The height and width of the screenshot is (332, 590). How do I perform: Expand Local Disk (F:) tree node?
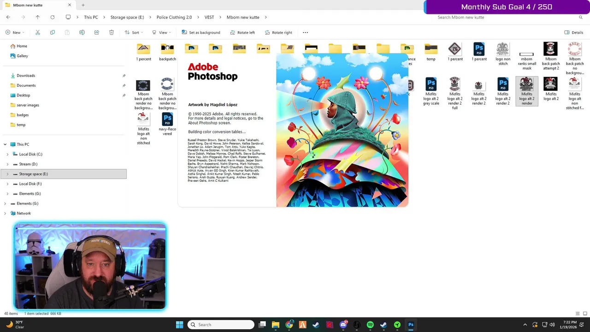[x=7, y=184]
